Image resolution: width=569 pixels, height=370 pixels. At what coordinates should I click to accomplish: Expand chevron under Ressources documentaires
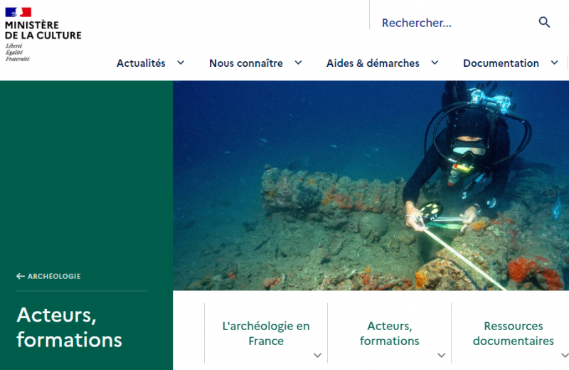pyautogui.click(x=565, y=356)
